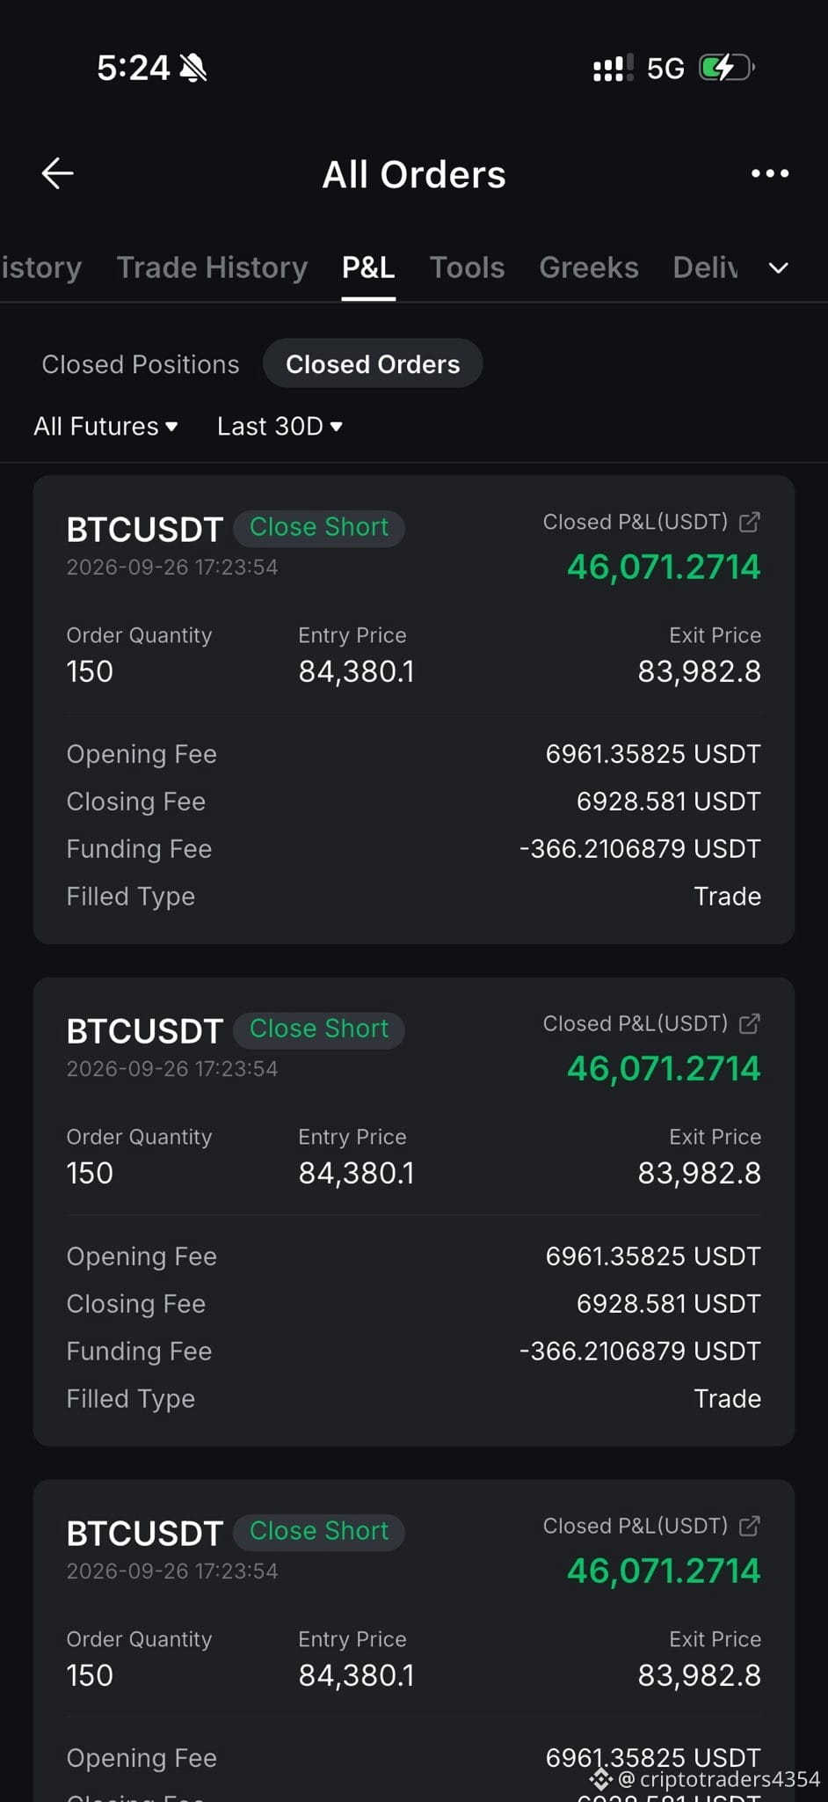Open the Last 30D period dropdown

pos(280,427)
